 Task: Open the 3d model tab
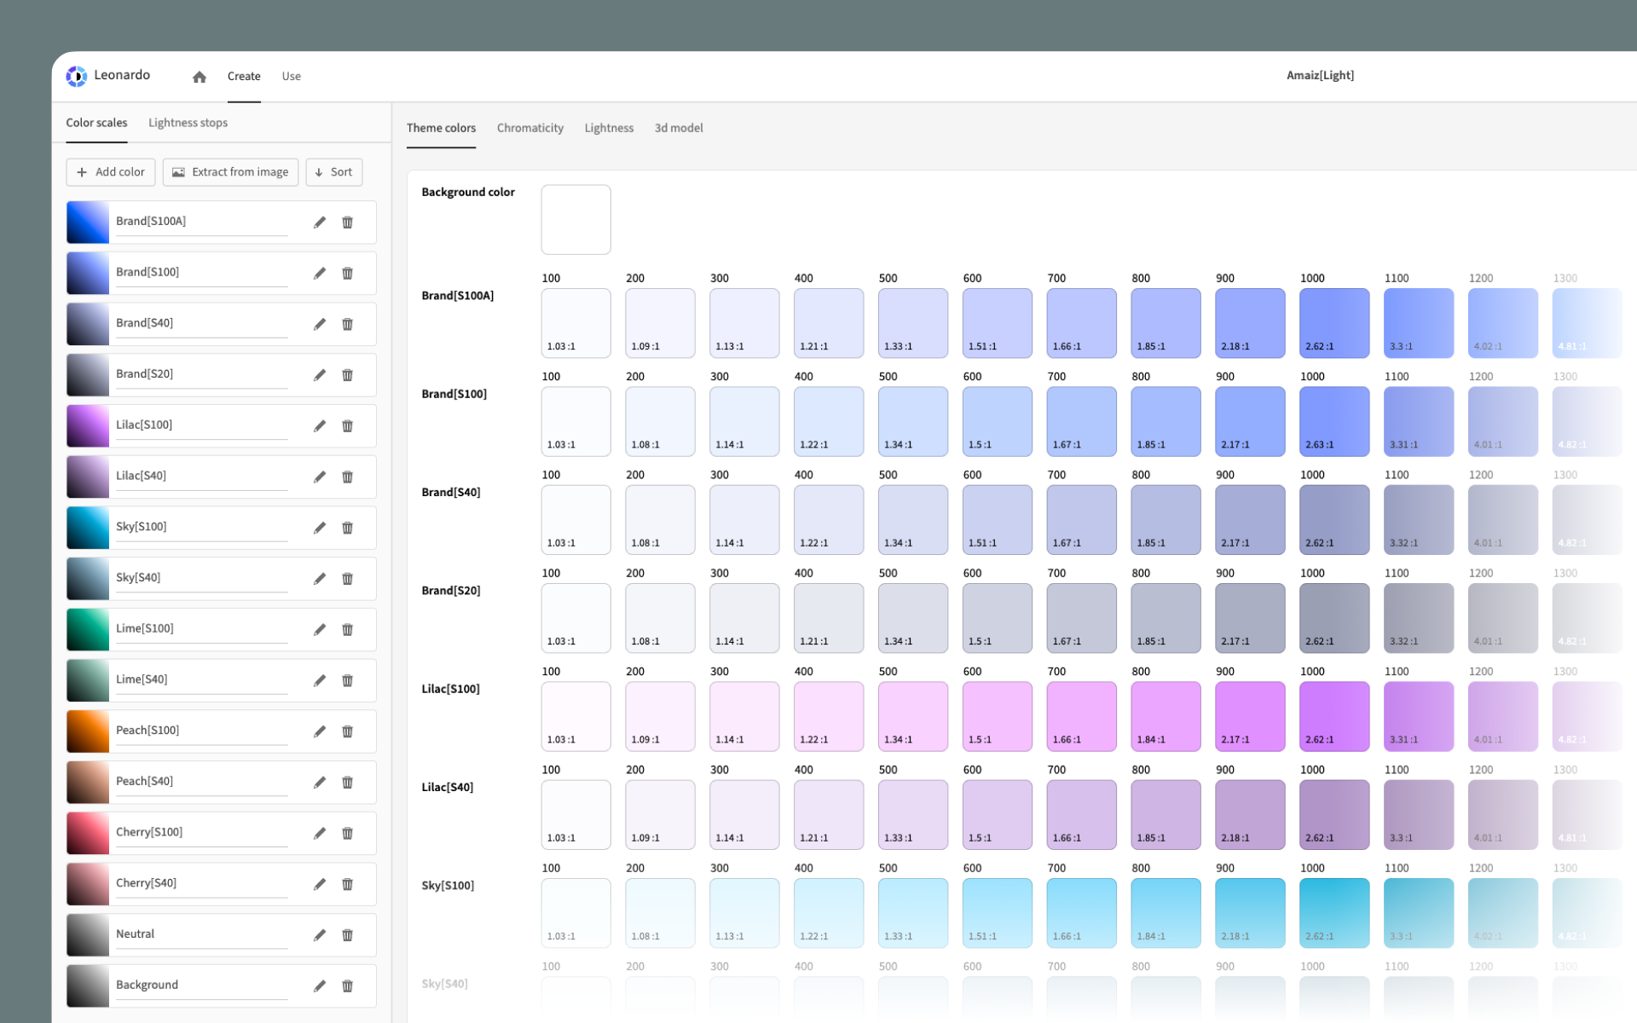(x=679, y=128)
